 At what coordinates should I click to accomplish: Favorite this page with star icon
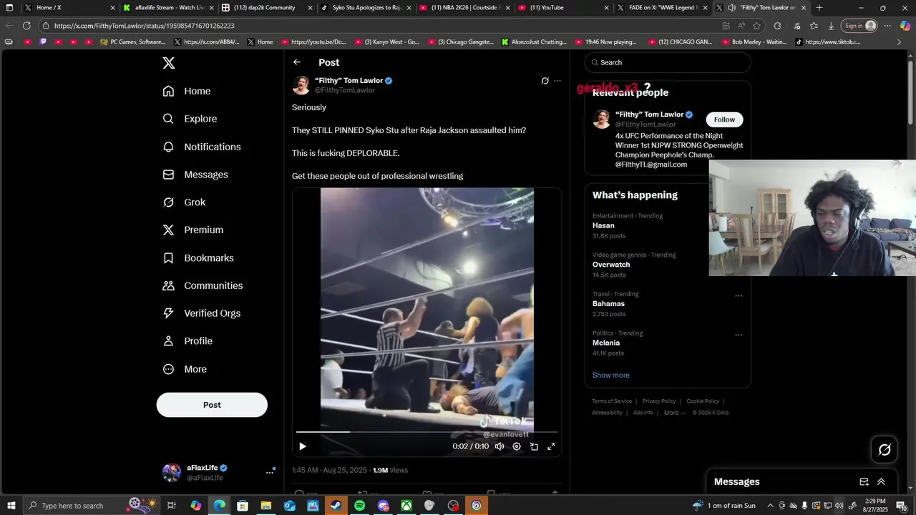tap(756, 26)
